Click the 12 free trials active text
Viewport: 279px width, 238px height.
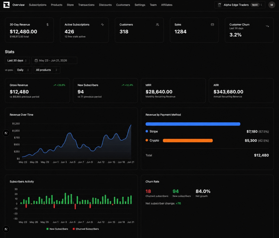[75, 37]
